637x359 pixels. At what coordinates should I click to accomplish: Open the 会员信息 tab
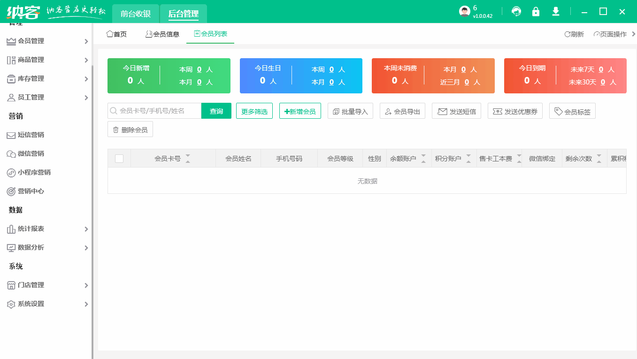[163, 34]
